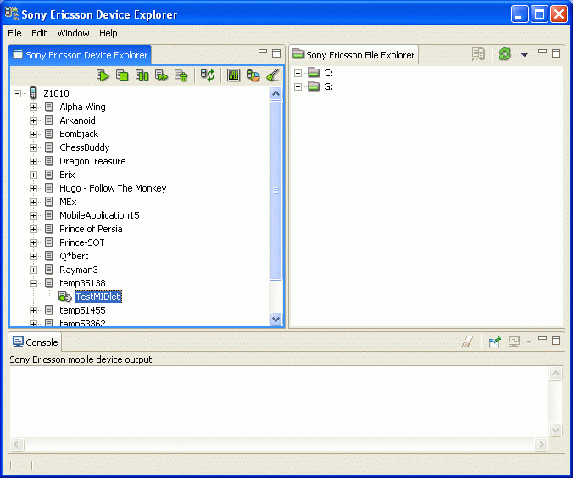Select the Q*bert application

(74, 256)
